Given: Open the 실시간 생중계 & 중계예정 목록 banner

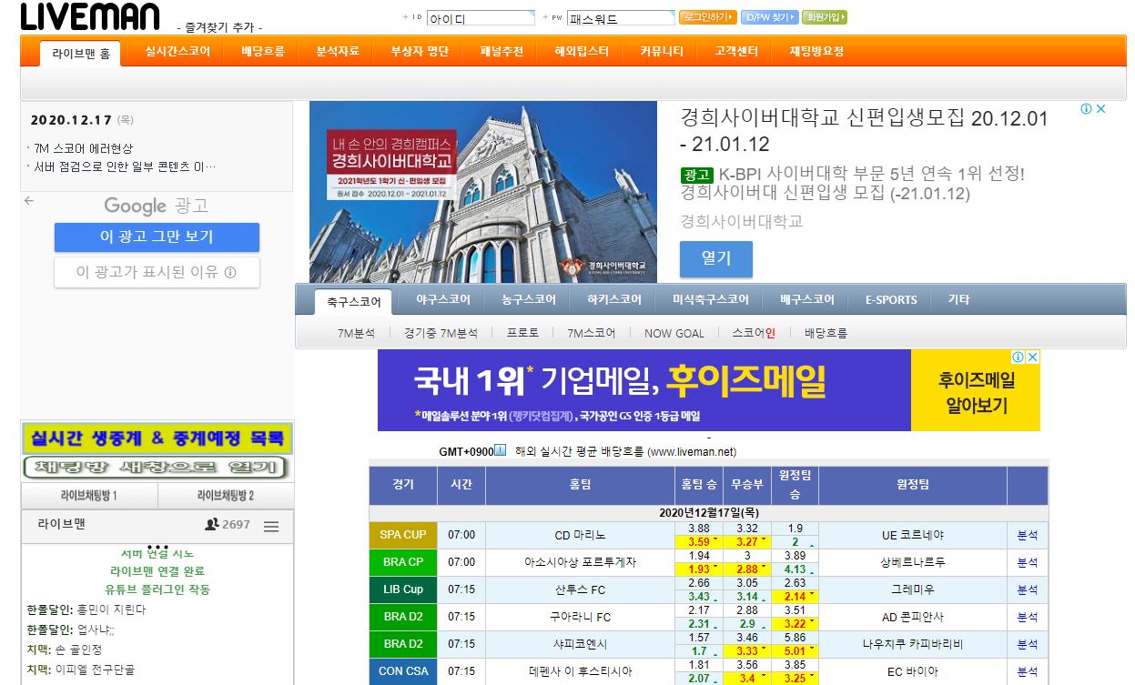Looking at the screenshot, I should coord(157,438).
